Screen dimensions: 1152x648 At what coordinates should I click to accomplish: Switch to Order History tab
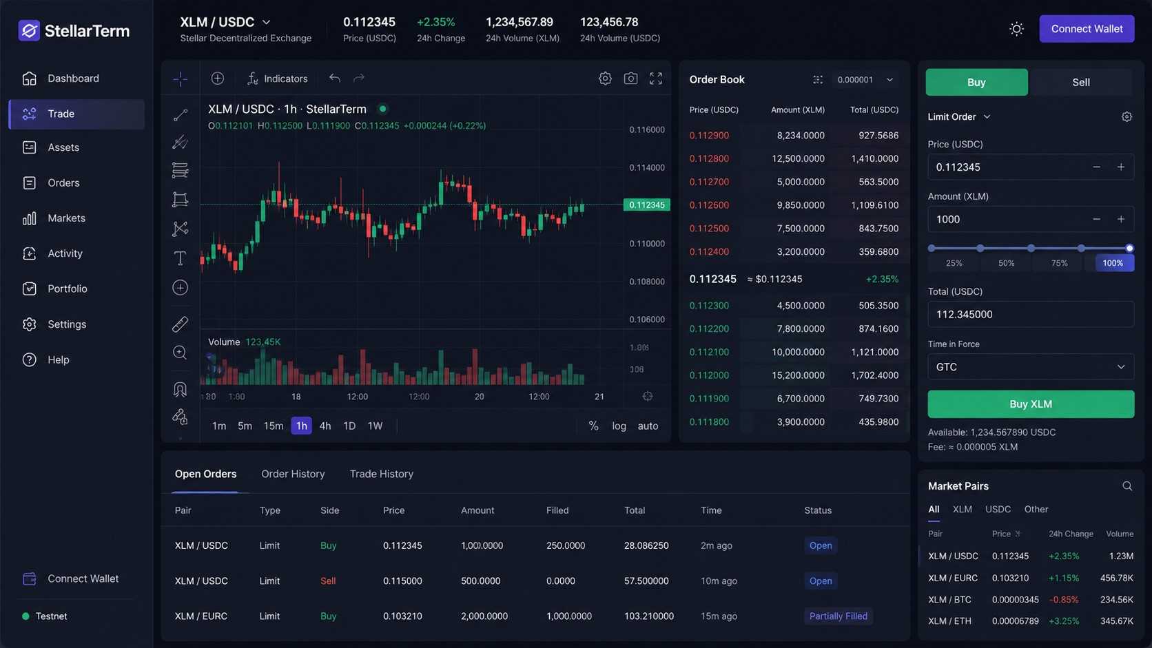coord(293,474)
